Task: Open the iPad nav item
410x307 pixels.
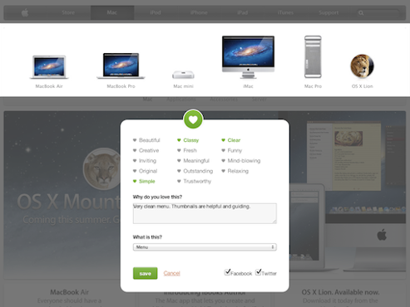Action: pos(243,12)
